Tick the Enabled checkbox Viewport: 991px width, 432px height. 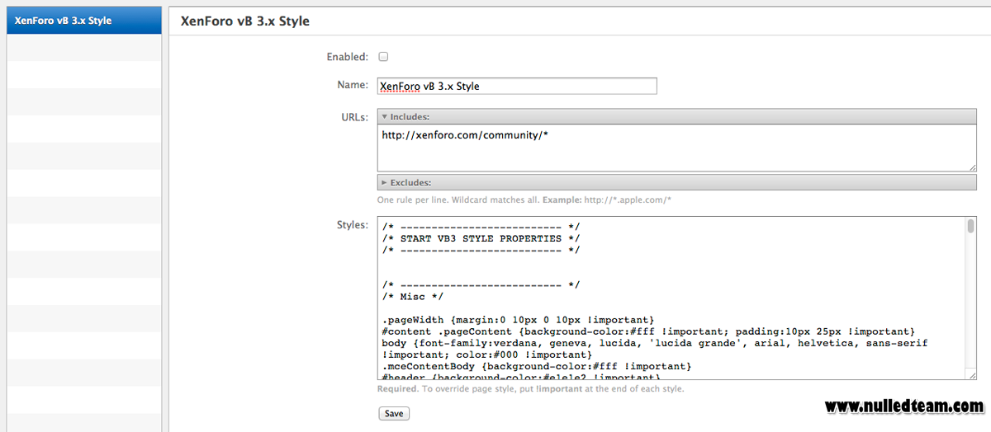coord(383,57)
